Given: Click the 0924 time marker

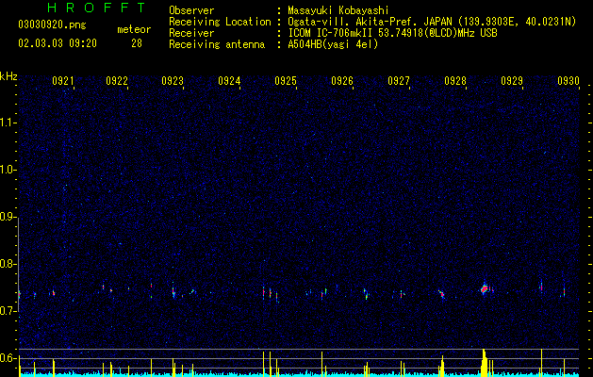Looking at the screenshot, I should tap(229, 81).
